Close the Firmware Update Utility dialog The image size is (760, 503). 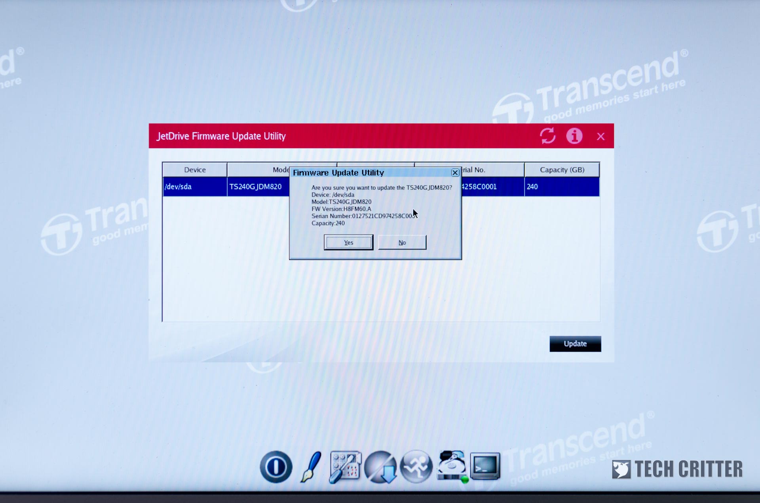[455, 172]
